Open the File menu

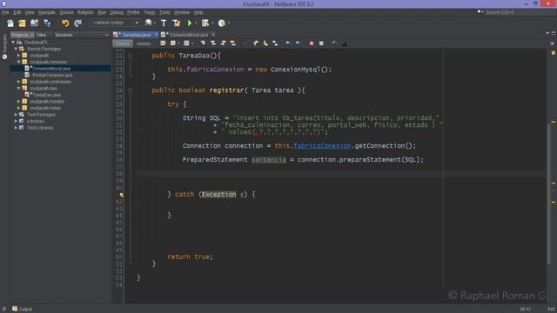click(5, 12)
